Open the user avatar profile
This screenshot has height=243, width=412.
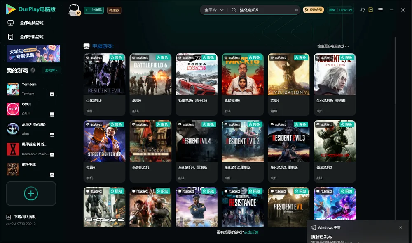pyautogui.click(x=74, y=10)
